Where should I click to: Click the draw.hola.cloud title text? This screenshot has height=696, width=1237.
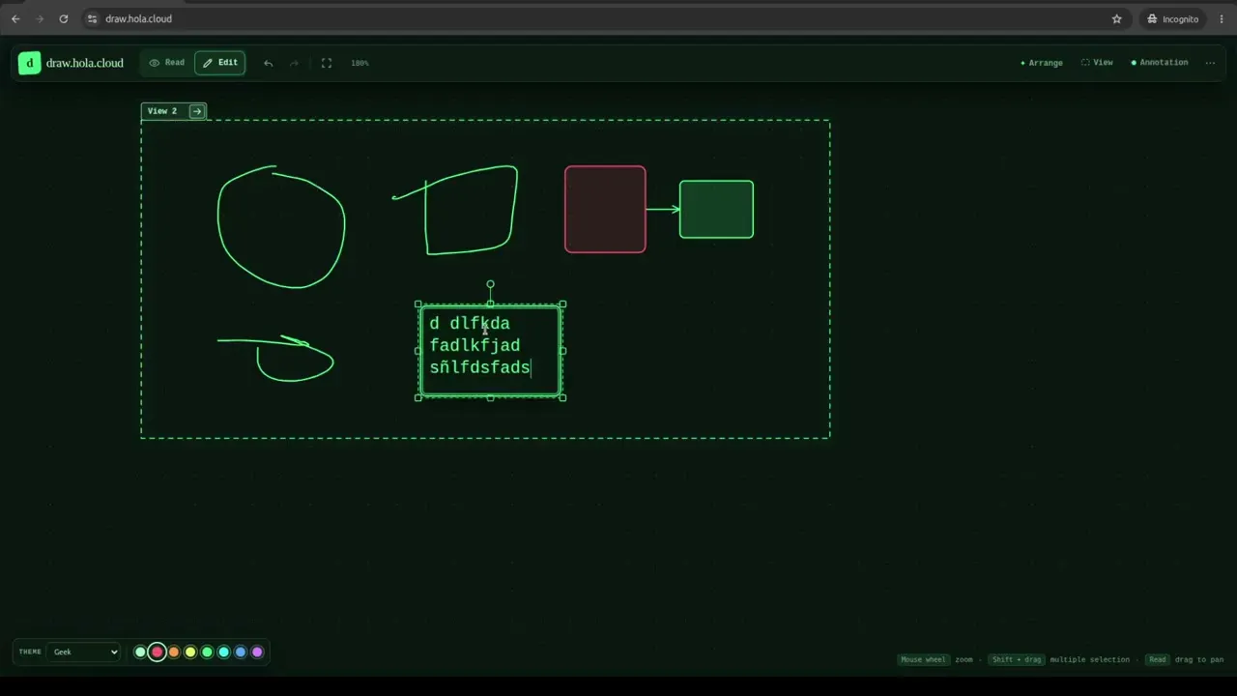(85, 63)
